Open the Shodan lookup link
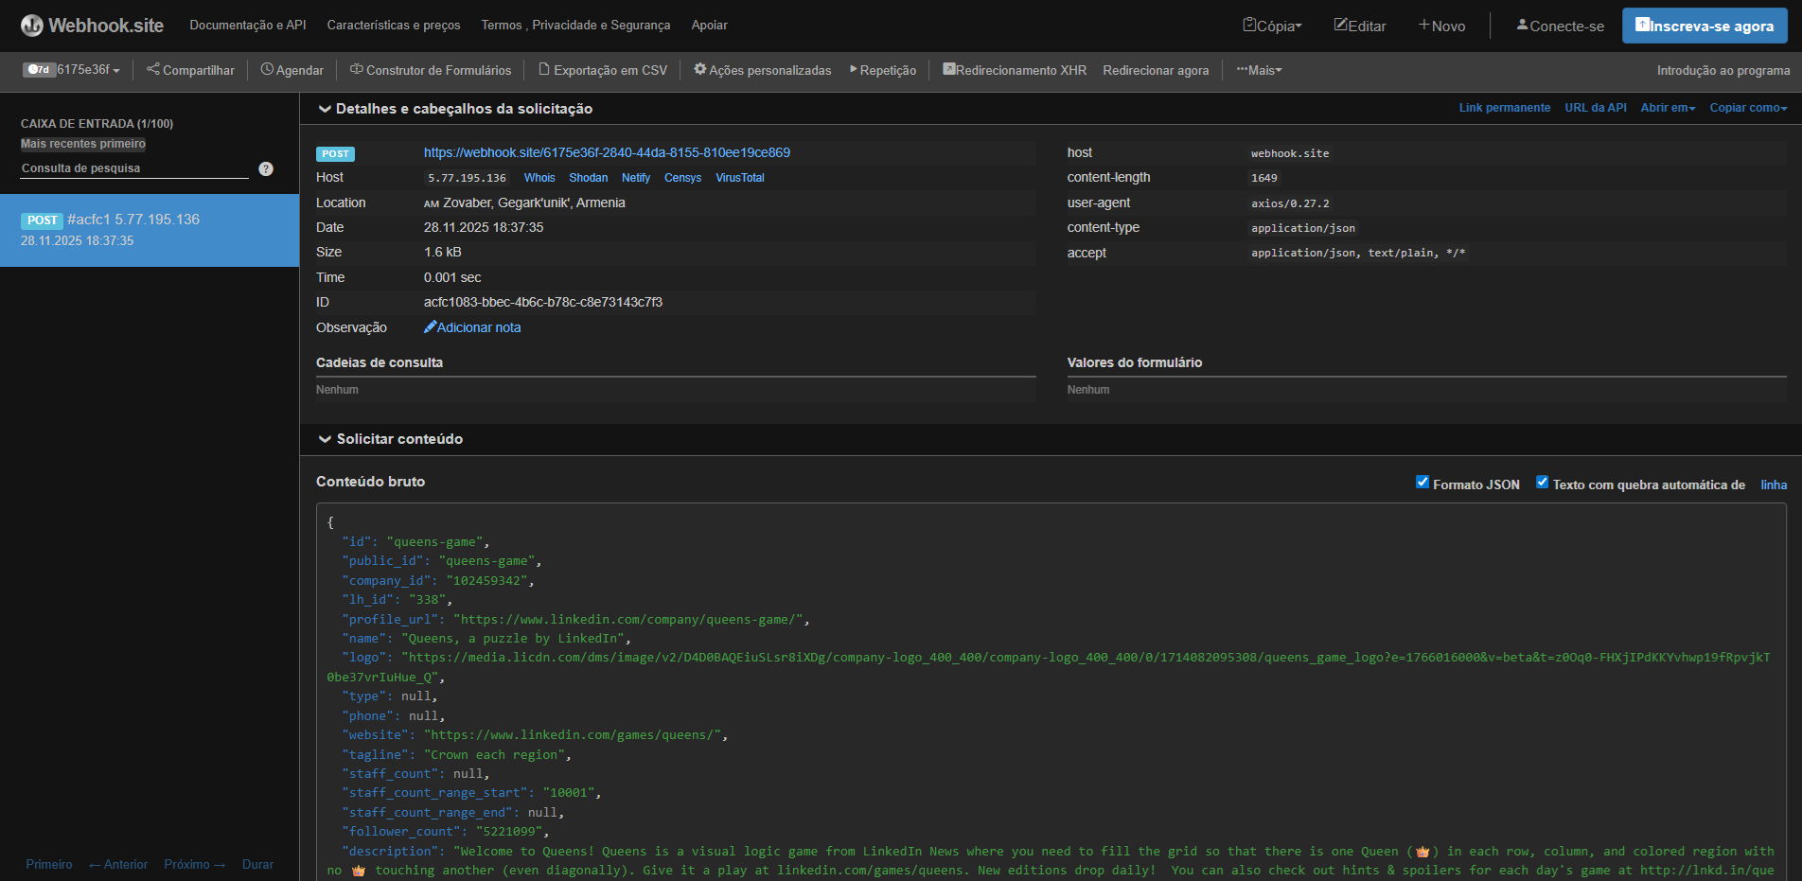1802x881 pixels. tap(588, 178)
